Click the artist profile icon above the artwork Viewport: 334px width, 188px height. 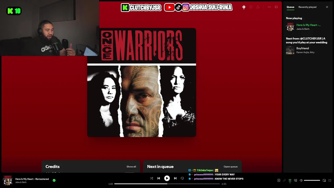click(258, 7)
